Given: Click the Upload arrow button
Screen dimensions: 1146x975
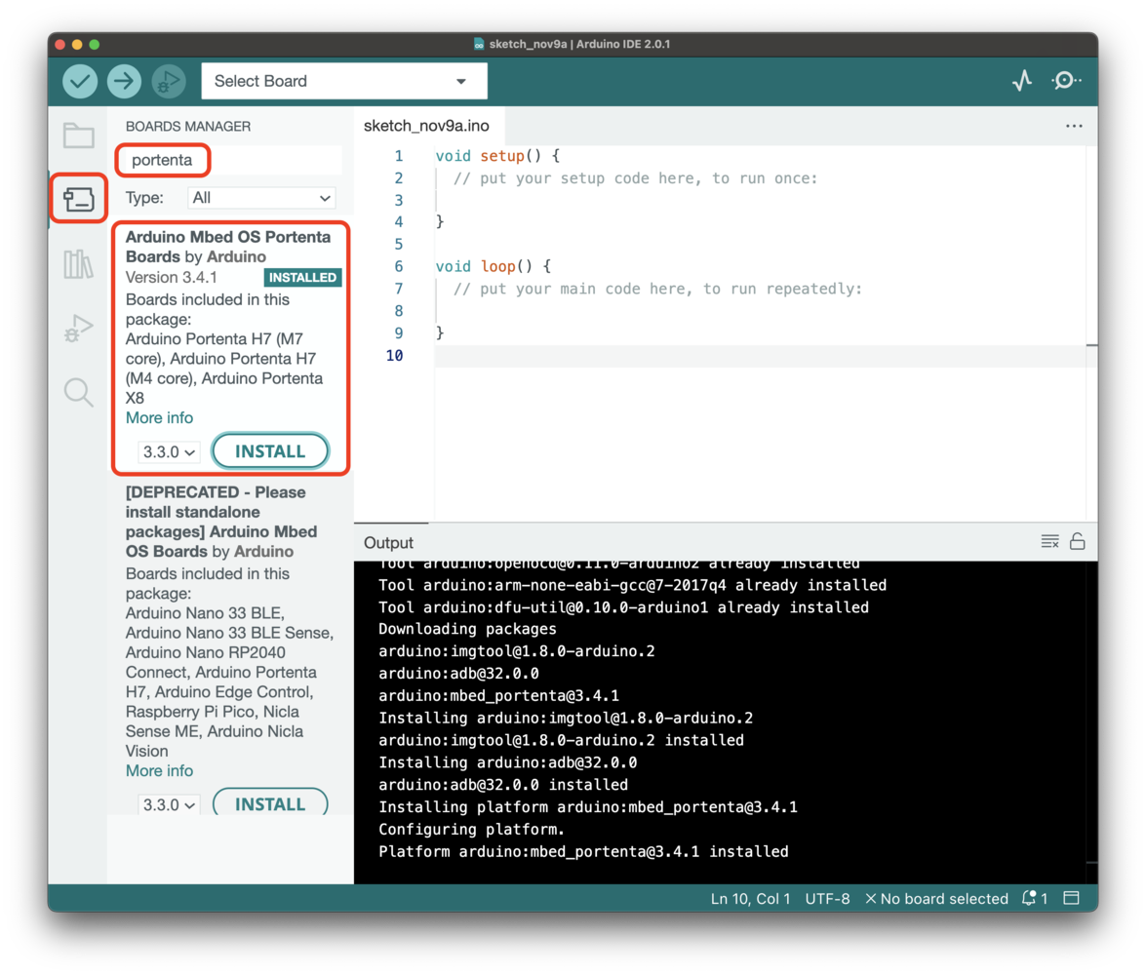Looking at the screenshot, I should tap(124, 81).
